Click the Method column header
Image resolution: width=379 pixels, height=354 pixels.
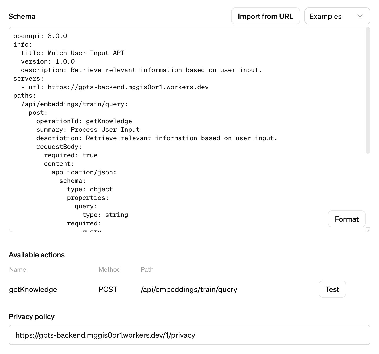point(109,270)
